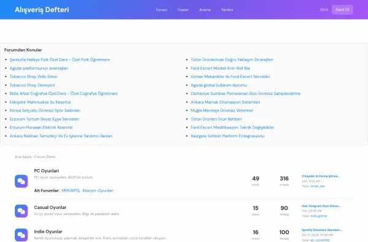368x242 pixels.
Task: Open Tütün Ürünleri Ürün Rehberi topic
Action: coord(216,119)
